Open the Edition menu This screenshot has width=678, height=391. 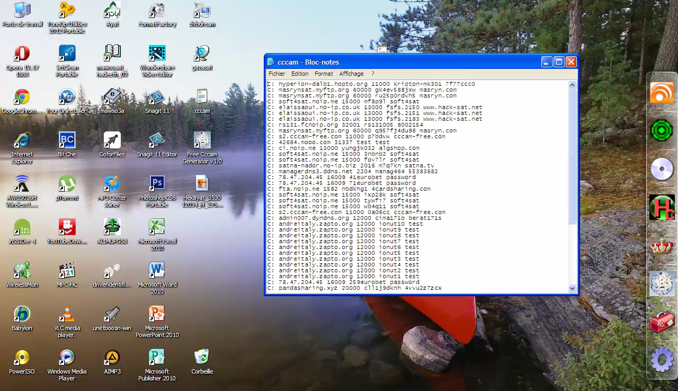tap(299, 74)
